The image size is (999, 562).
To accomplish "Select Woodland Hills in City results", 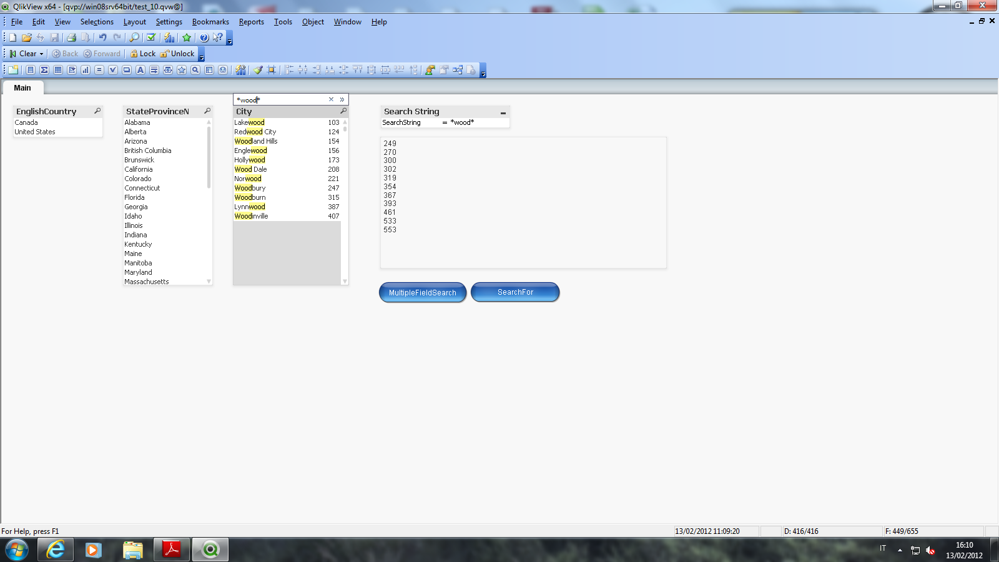I will 287,141.
